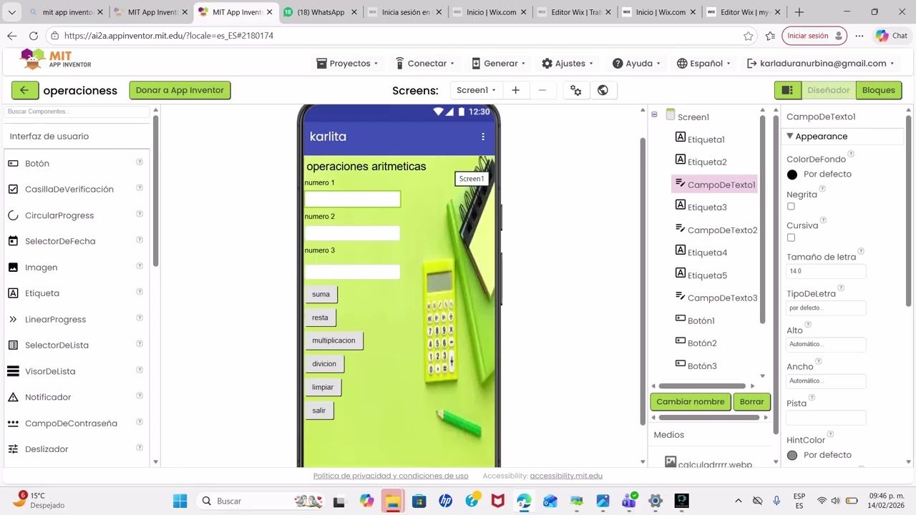Select CampoDeTexto2 in component tree
The image size is (916, 515).
point(716,230)
